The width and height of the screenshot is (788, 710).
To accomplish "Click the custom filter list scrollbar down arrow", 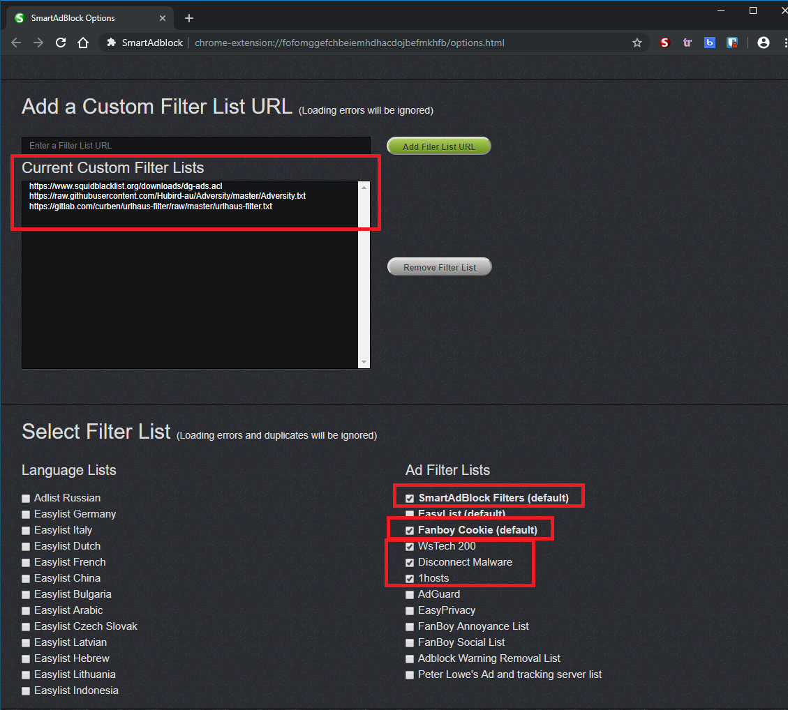I will click(364, 362).
